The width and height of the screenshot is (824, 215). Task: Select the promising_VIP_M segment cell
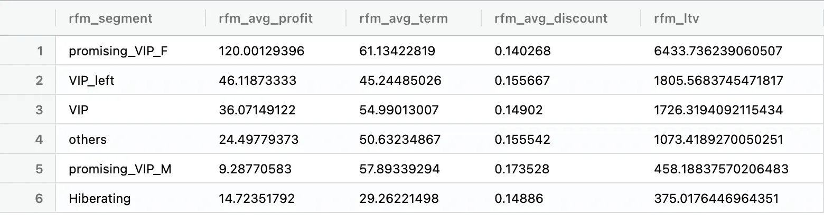pos(120,169)
